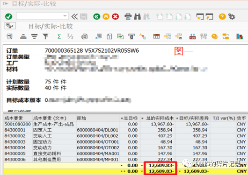
Task: Select actual cost value 358.94
Action: point(165,130)
